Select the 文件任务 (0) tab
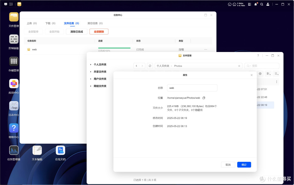The width and height of the screenshot is (294, 185). [x=71, y=23]
